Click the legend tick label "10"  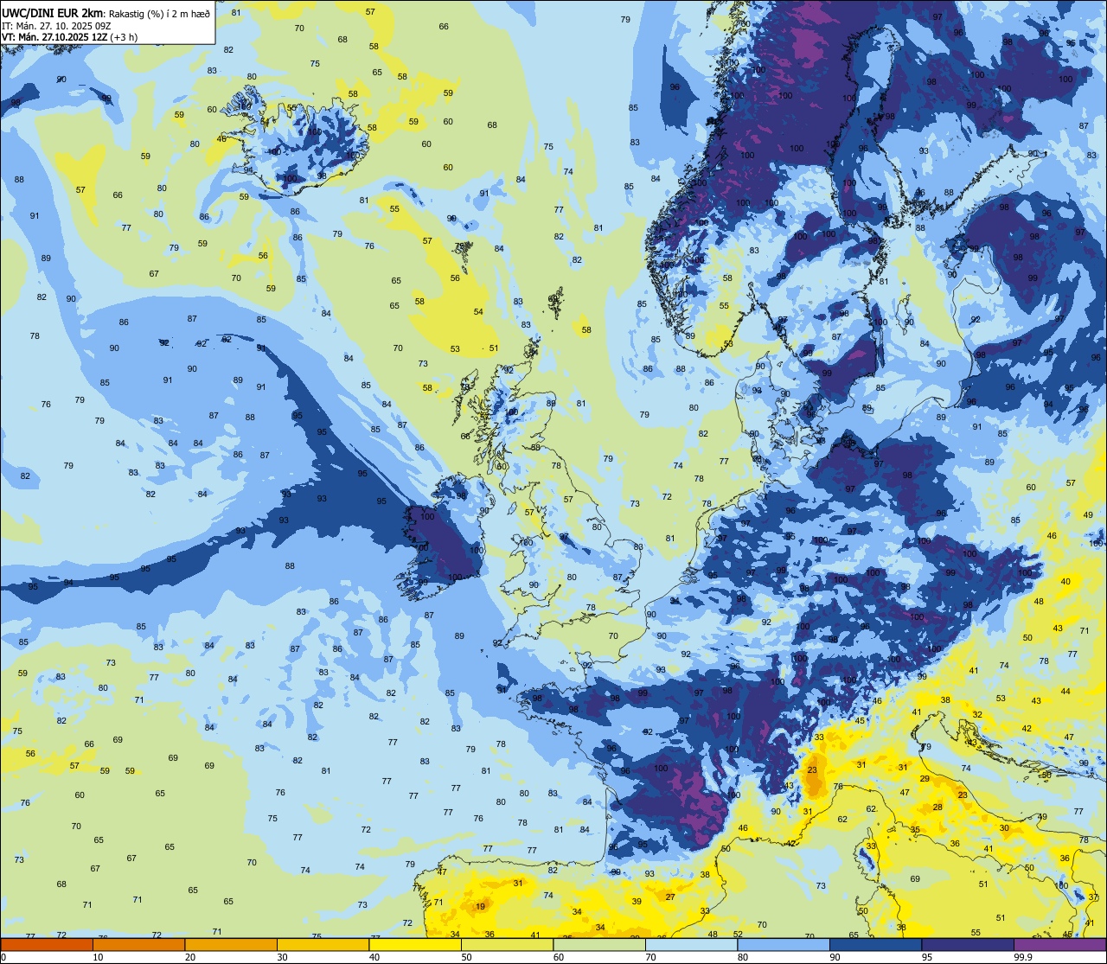coord(98,957)
